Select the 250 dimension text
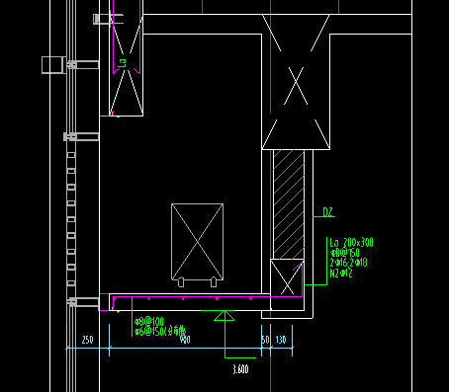Image resolution: width=449 pixels, height=392 pixels. [x=87, y=340]
